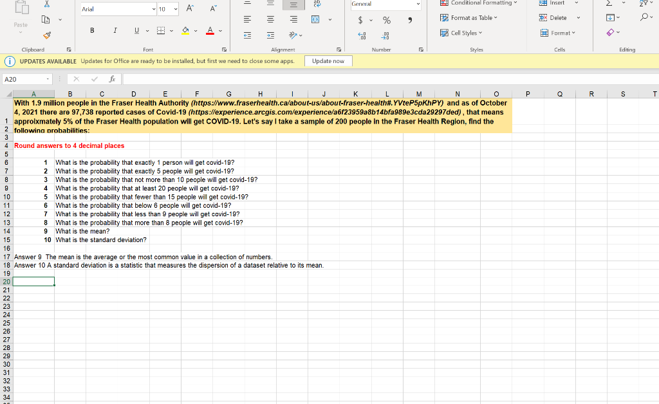Click the Paste clipboard icon
659x404 pixels.
point(21,8)
